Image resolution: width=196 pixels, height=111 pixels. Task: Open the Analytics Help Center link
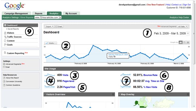pos(179,17)
